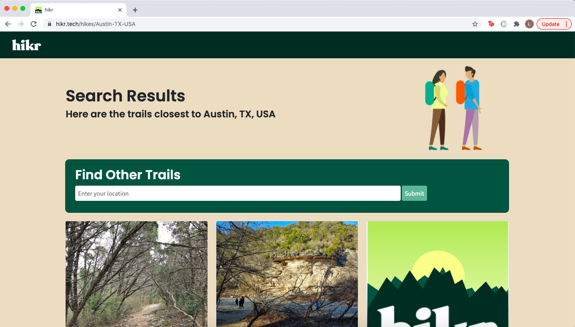Click the gray circular extension icon
The image size is (575, 327).
[x=504, y=24]
